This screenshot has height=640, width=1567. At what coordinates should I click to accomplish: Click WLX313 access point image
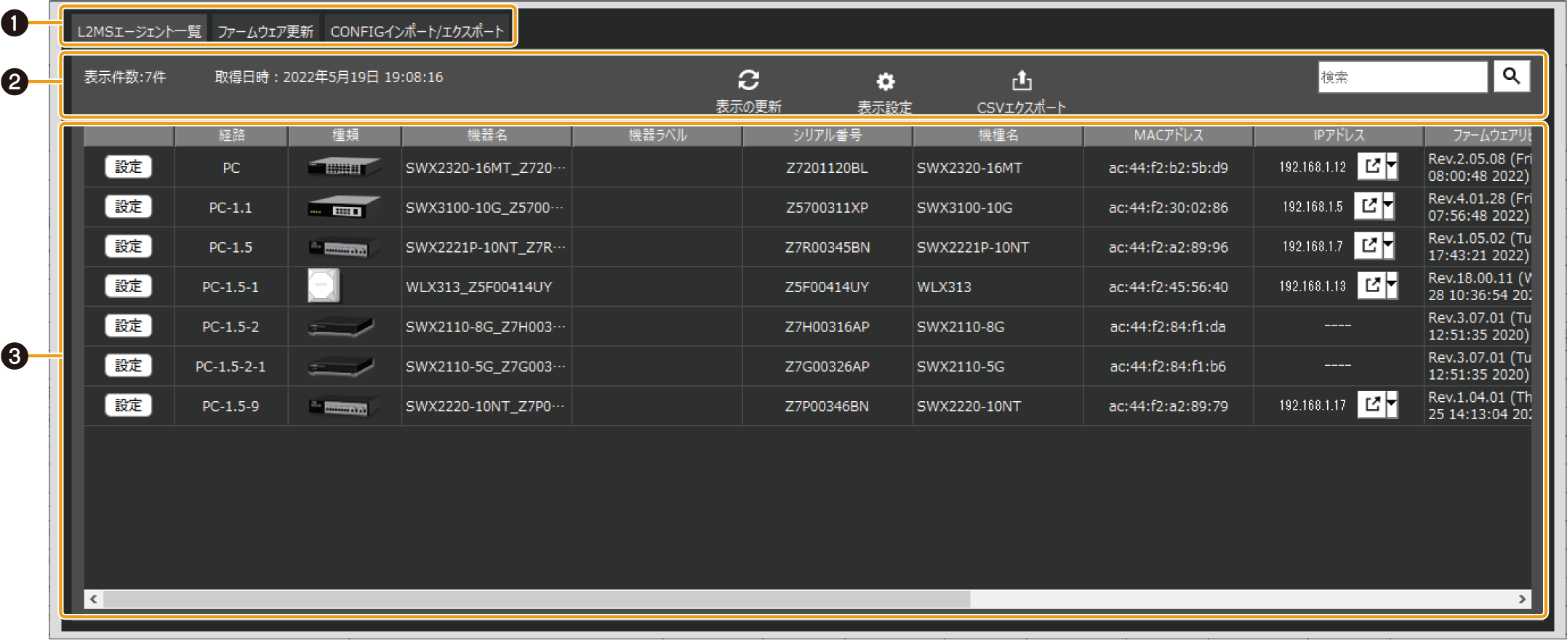[324, 285]
